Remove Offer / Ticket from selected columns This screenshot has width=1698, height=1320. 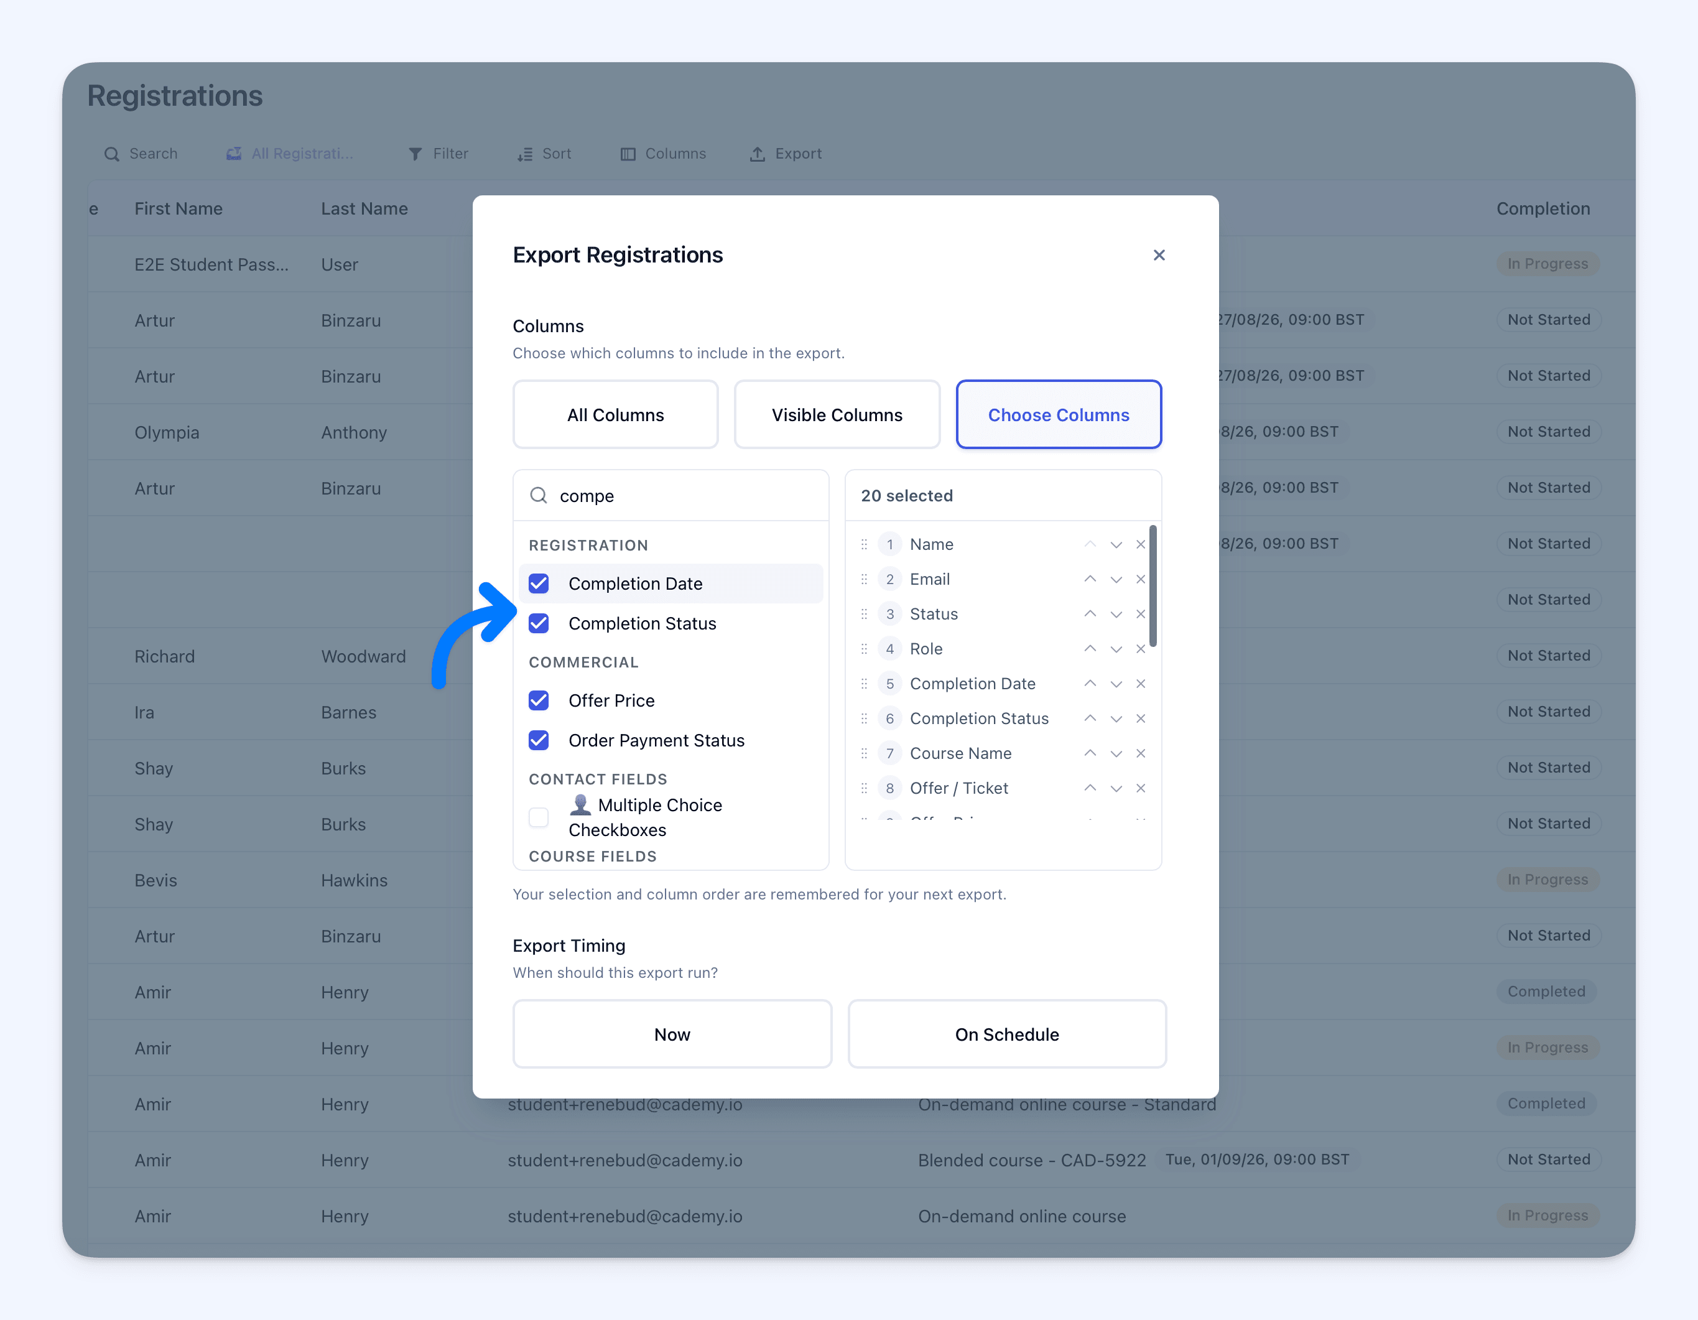click(1141, 788)
